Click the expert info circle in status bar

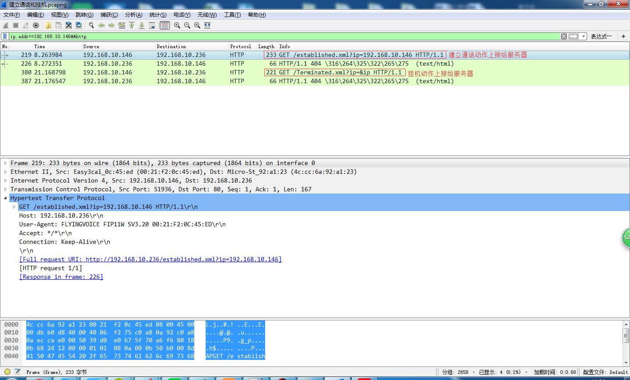tap(7, 372)
